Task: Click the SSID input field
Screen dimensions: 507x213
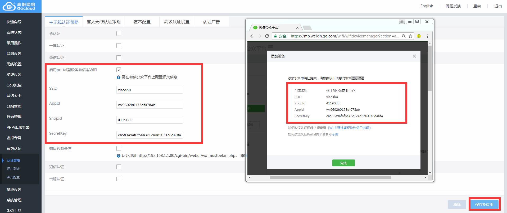Action: point(150,90)
